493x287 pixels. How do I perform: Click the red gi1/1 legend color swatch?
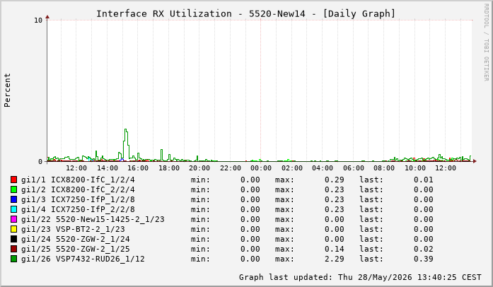coord(13,180)
